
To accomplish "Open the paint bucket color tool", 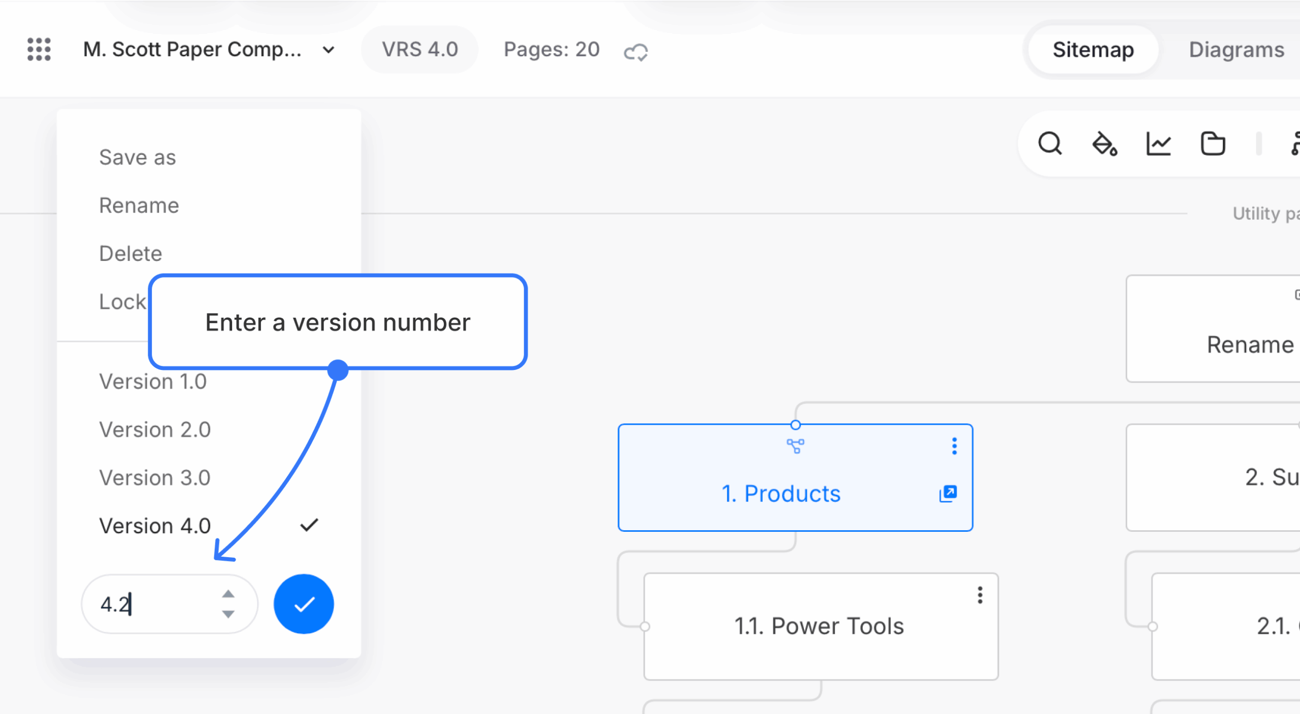I will click(1104, 144).
